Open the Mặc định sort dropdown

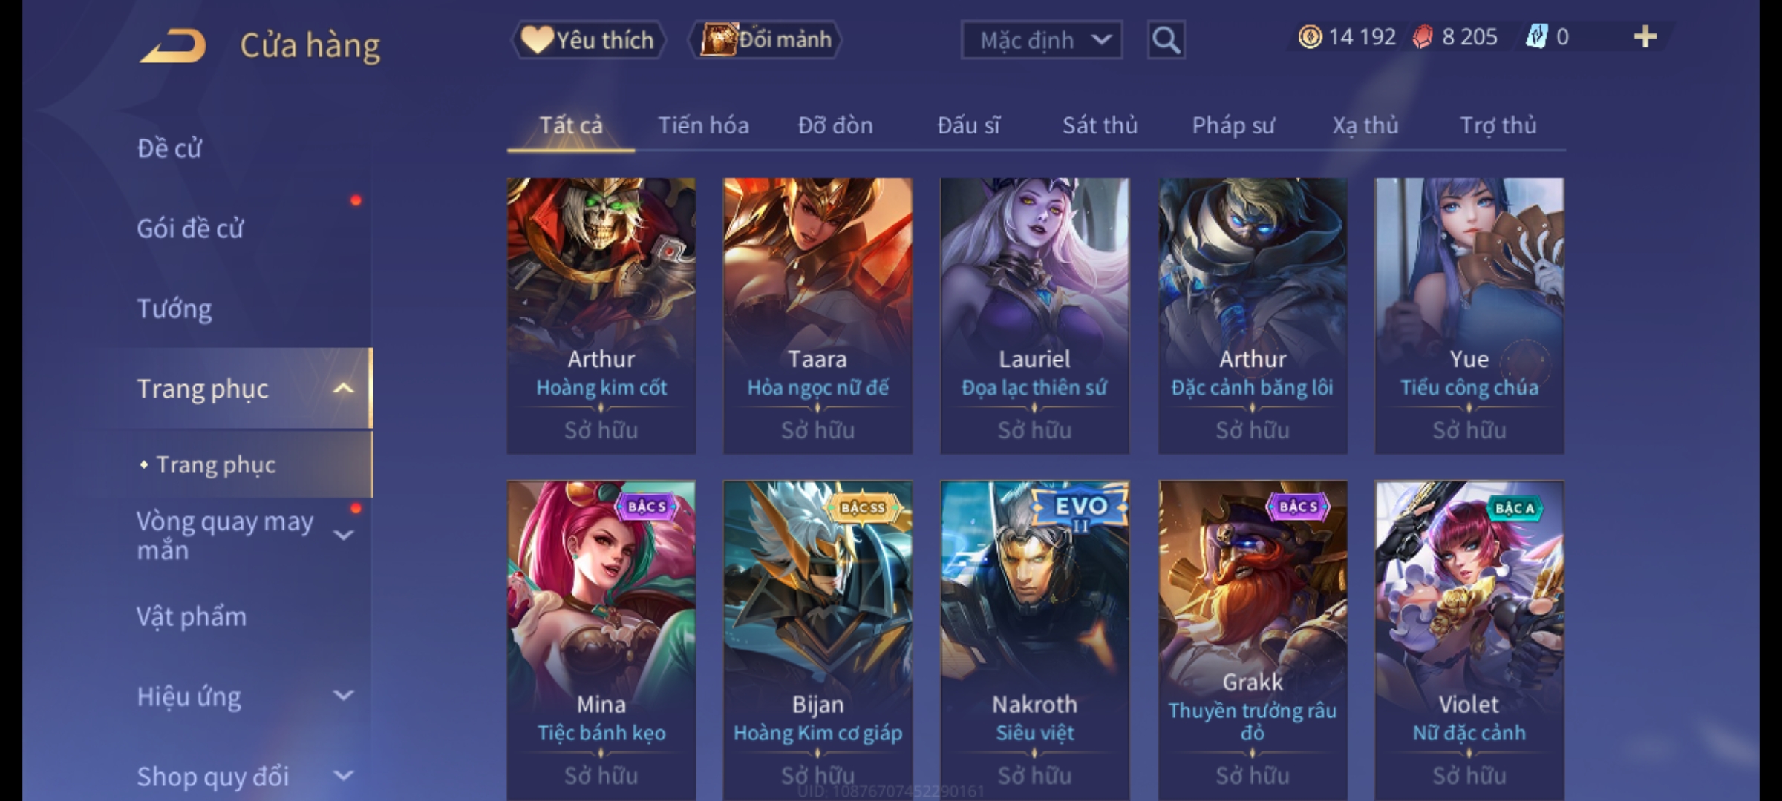1041,40
